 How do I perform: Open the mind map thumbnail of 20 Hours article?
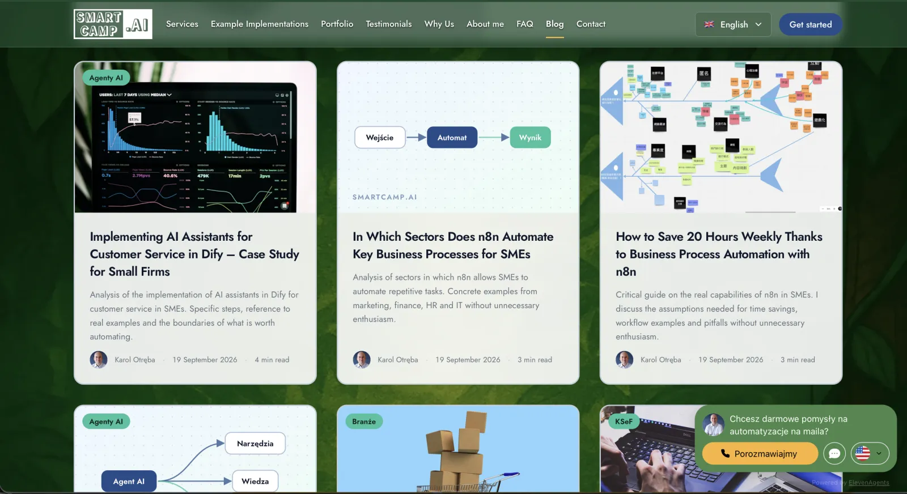click(721, 138)
